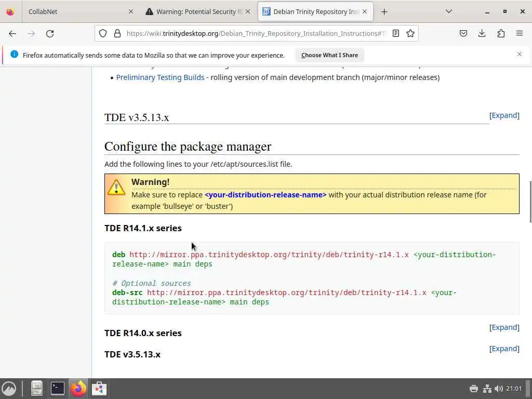This screenshot has height=399, width=532.
Task: Open the software store taskbar icon
Action: click(99, 389)
